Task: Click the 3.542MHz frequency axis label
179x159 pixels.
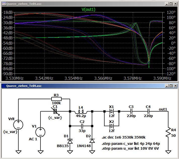Action: 44,78
